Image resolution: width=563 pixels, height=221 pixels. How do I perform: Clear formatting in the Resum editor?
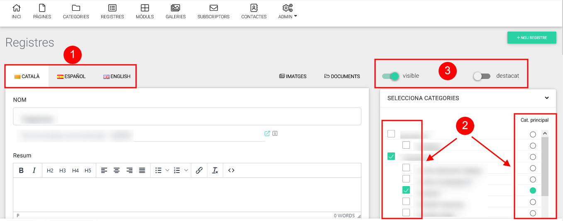[215, 170]
